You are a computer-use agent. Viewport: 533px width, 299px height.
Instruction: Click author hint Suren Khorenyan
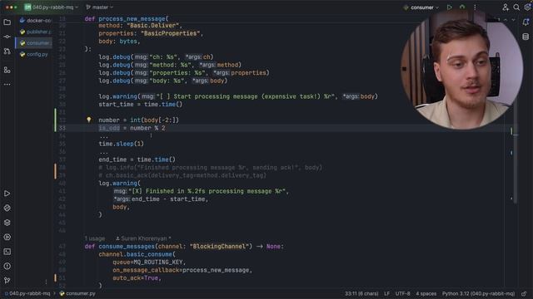pos(143,238)
